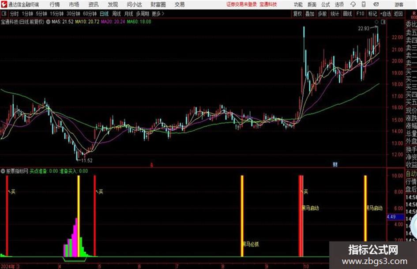Expand the 股票指标网 indicator dropdown

pyautogui.click(x=3, y=171)
